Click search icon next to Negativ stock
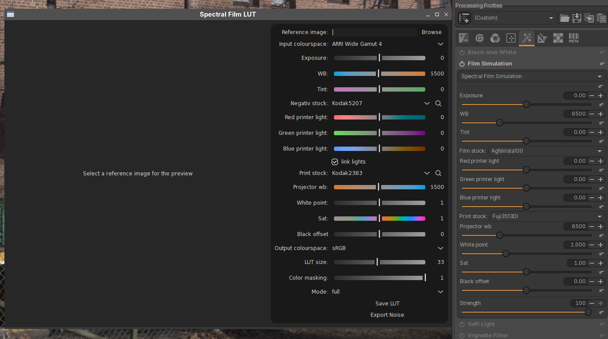 coord(438,103)
